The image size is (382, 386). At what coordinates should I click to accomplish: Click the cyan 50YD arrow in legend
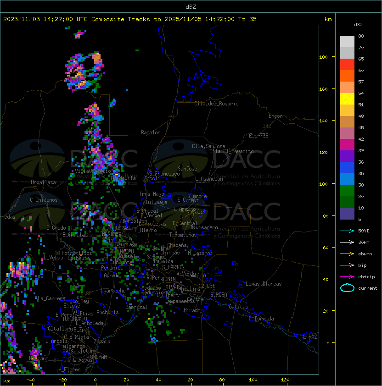point(347,231)
